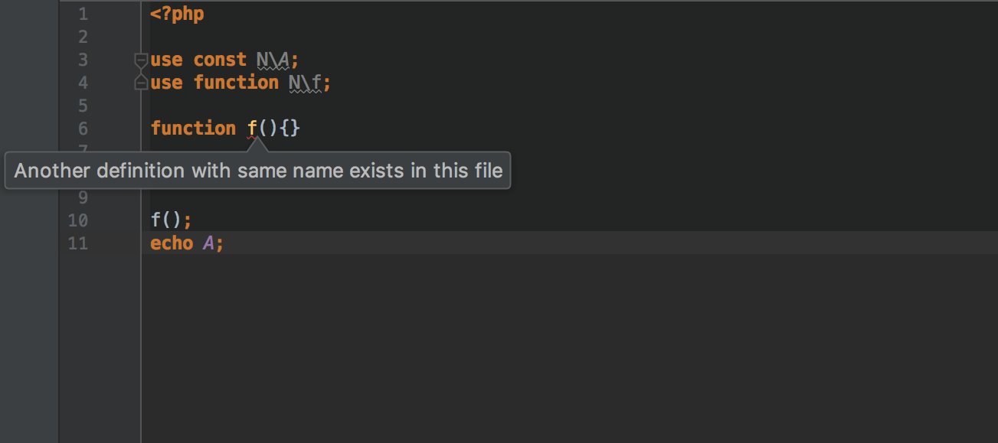Screen dimensions: 998x443
Task: Click line number 9 in the gutter
Action: (x=83, y=197)
